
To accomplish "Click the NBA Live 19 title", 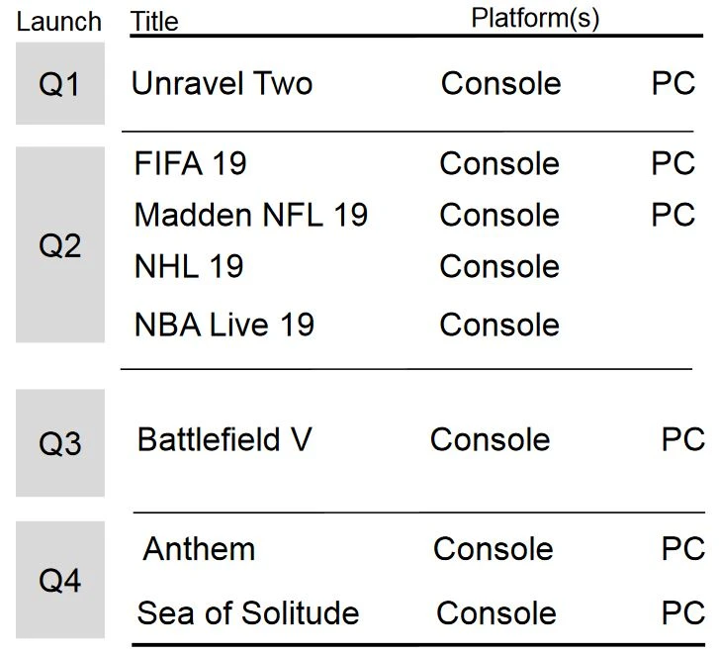I will [224, 325].
